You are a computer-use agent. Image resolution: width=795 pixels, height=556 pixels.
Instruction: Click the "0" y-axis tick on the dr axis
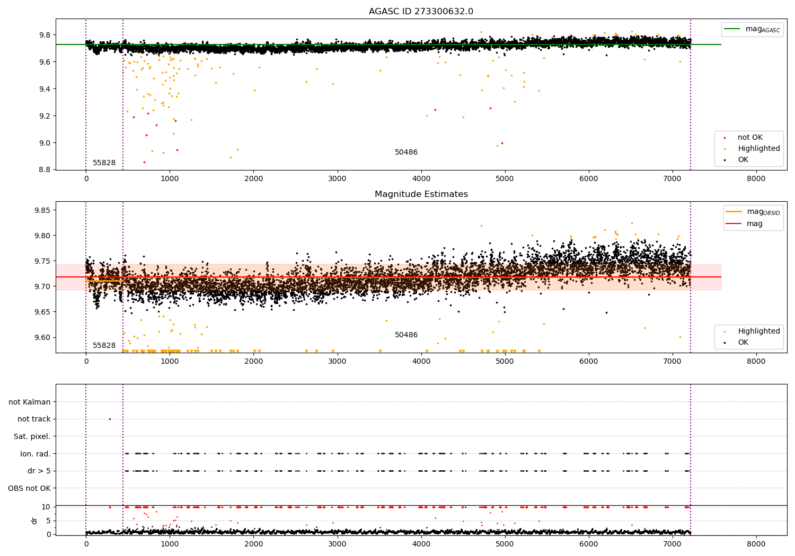49,534
